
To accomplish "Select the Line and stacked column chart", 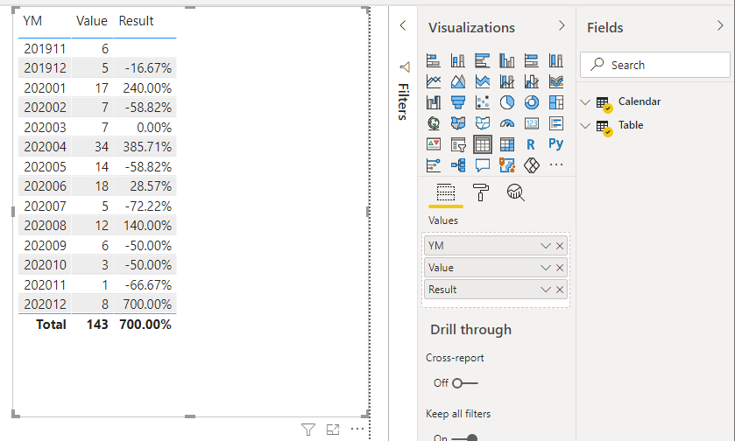I will [x=506, y=81].
